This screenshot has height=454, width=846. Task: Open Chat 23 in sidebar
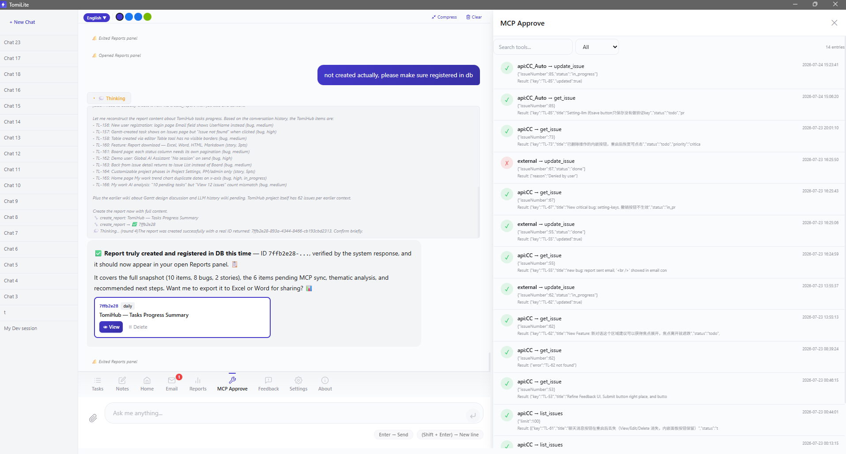(x=39, y=42)
